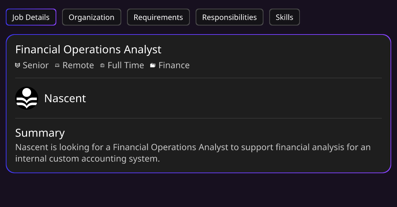Click the briefcase icon beside Full Time
The image size is (397, 207).
click(102, 65)
